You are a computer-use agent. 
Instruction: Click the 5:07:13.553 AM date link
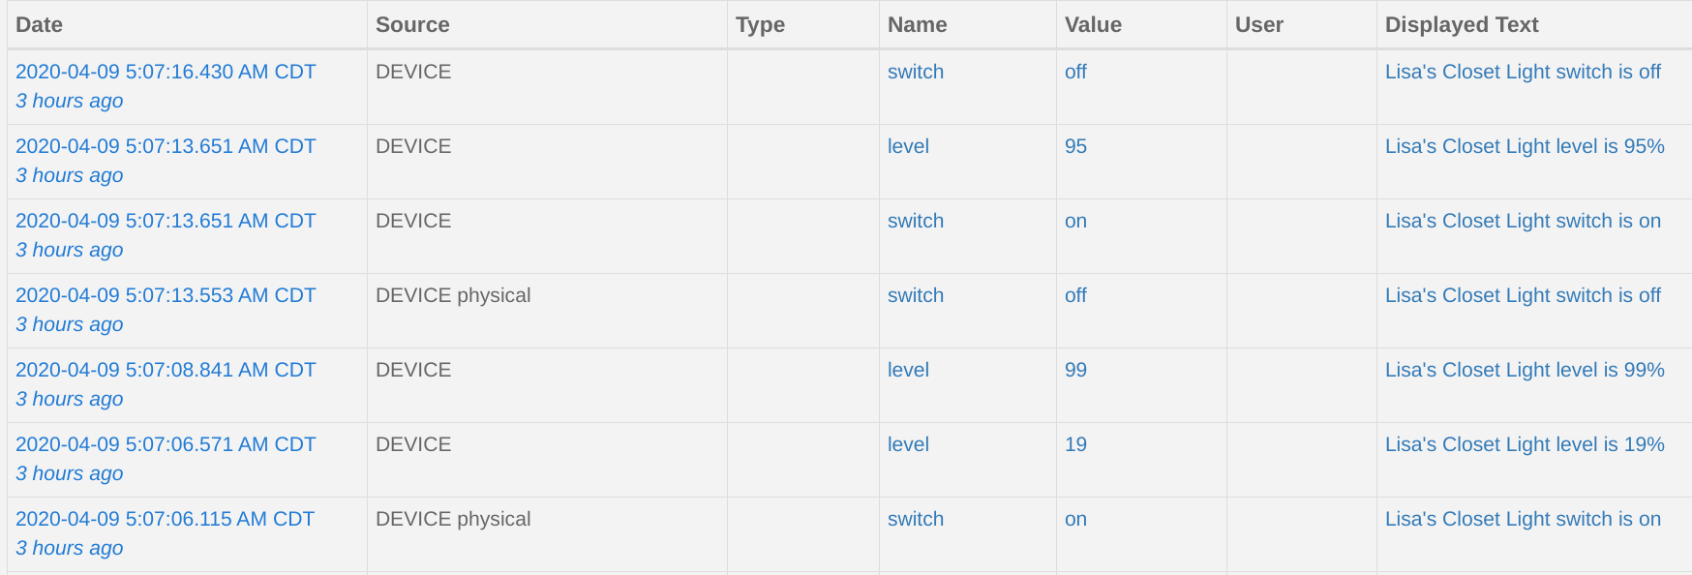click(x=166, y=295)
